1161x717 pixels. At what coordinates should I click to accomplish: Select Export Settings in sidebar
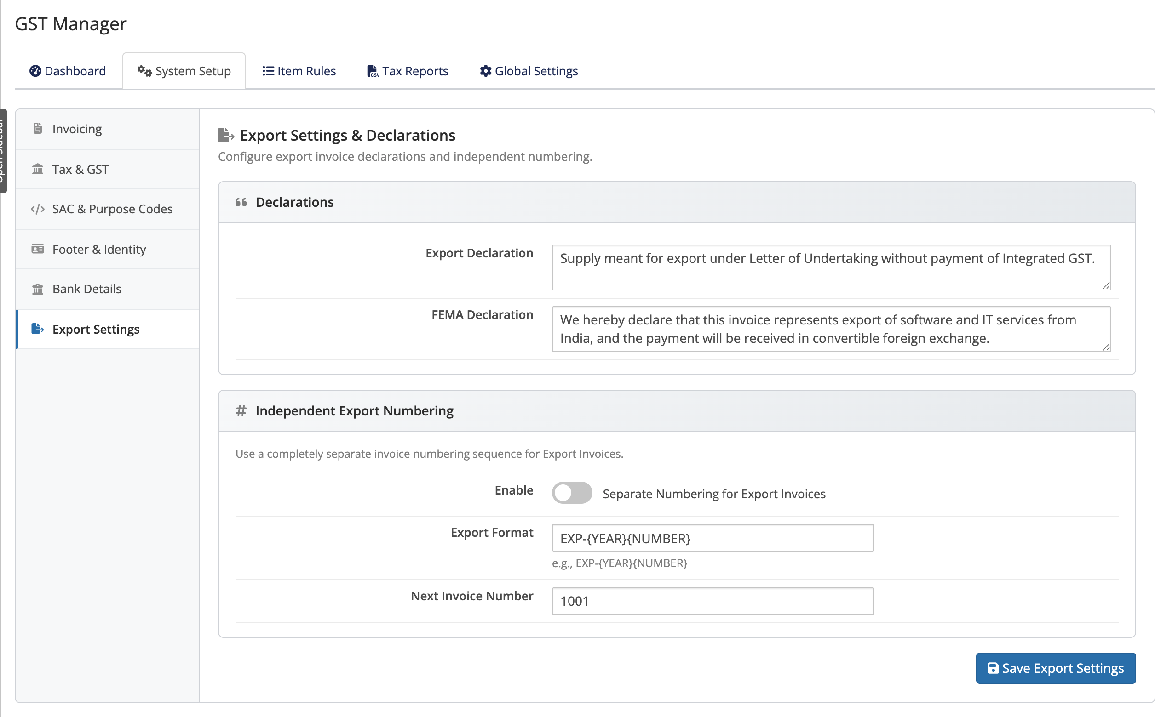point(107,330)
